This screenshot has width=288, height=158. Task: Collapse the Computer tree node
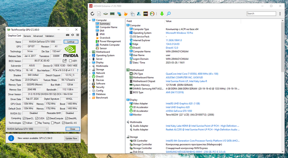[90, 20]
